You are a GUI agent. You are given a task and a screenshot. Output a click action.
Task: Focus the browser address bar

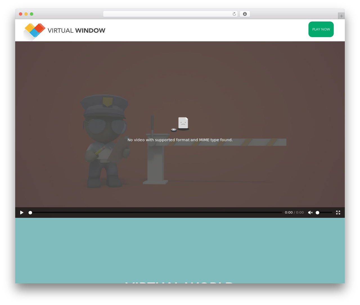(x=170, y=14)
